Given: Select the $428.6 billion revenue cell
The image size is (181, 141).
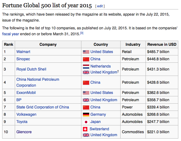Looking at the screenshot, I should point(162,82).
